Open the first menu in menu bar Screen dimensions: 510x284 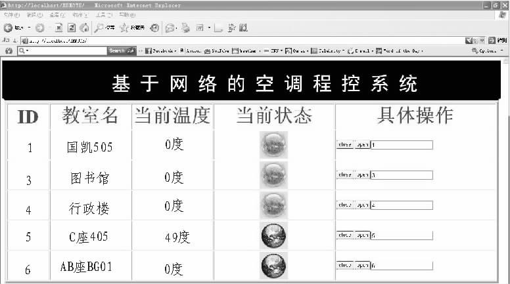(8, 14)
